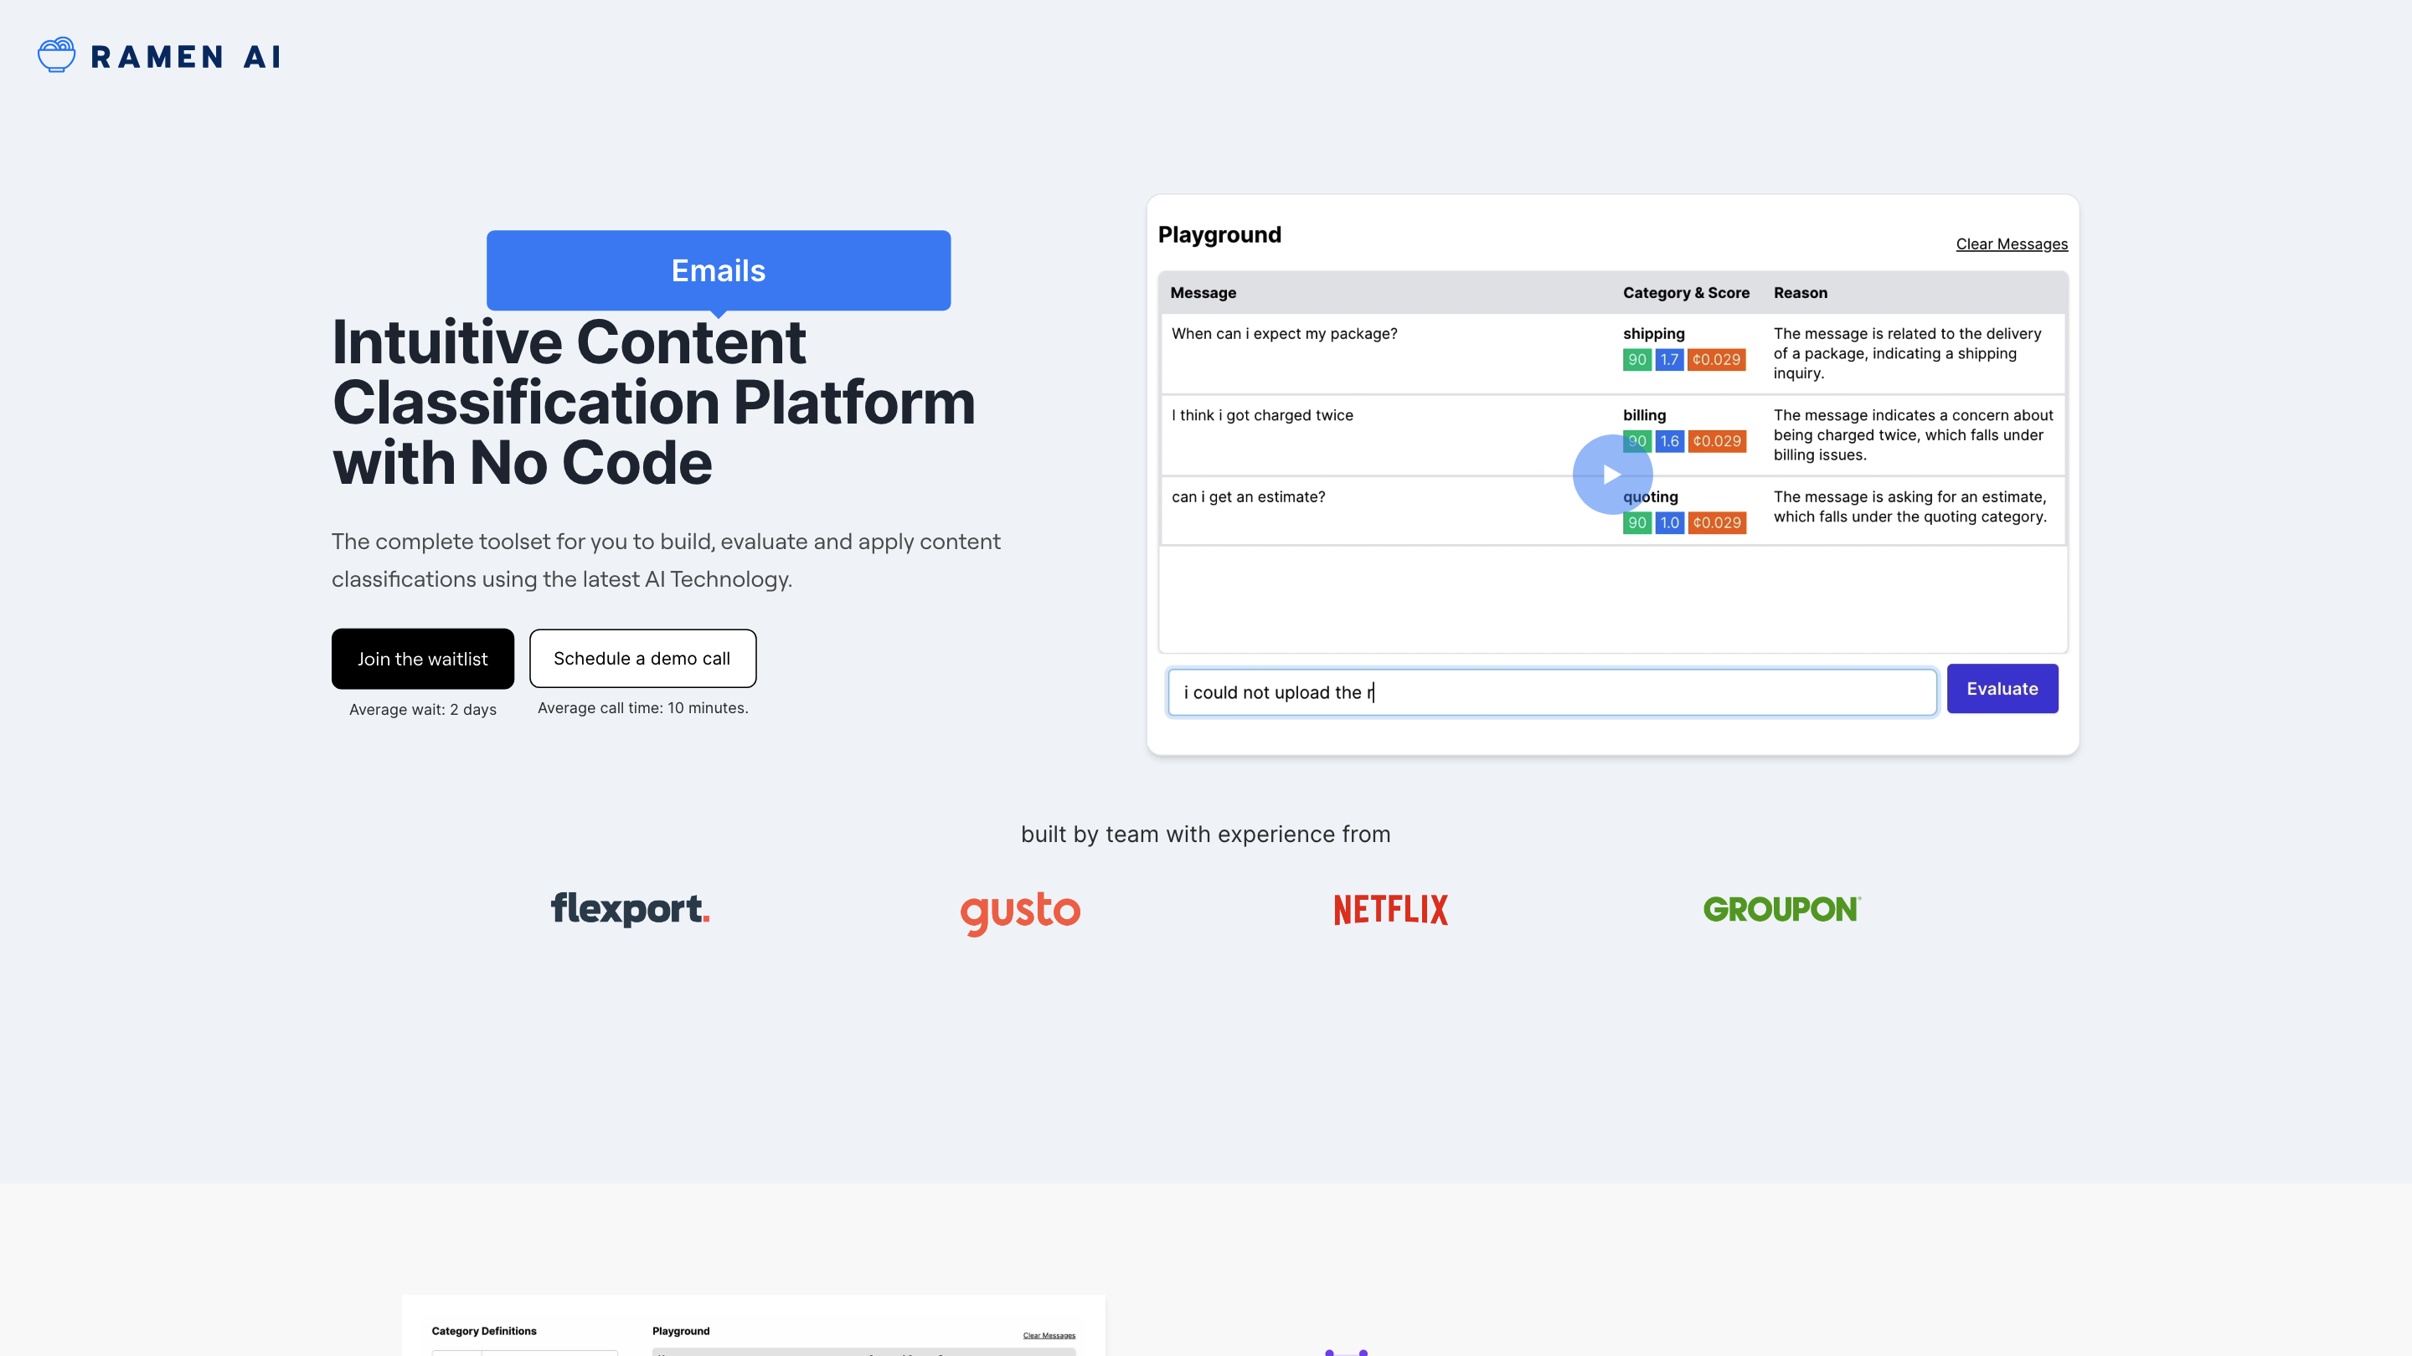Click the Clear Messages link
Screen dimensions: 2412x1356
coord(2011,244)
